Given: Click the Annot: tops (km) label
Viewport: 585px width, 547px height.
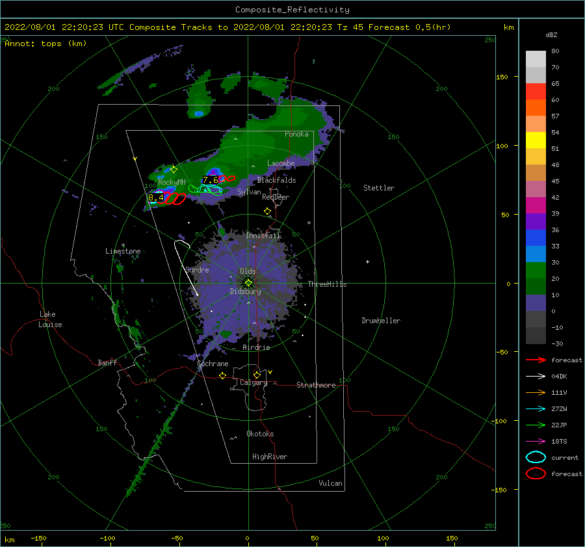Looking at the screenshot, I should coord(46,44).
